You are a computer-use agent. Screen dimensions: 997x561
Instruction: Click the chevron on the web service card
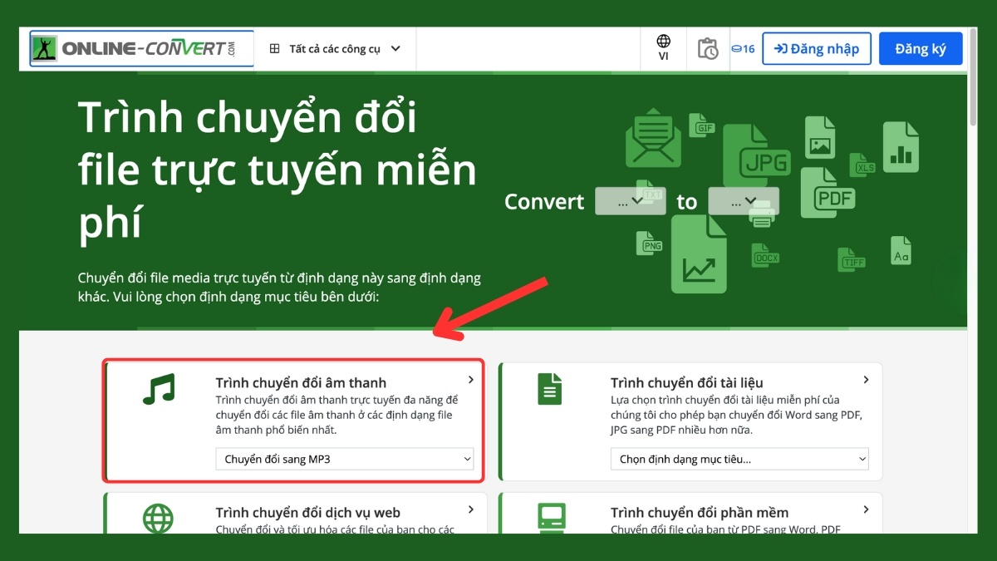[470, 509]
